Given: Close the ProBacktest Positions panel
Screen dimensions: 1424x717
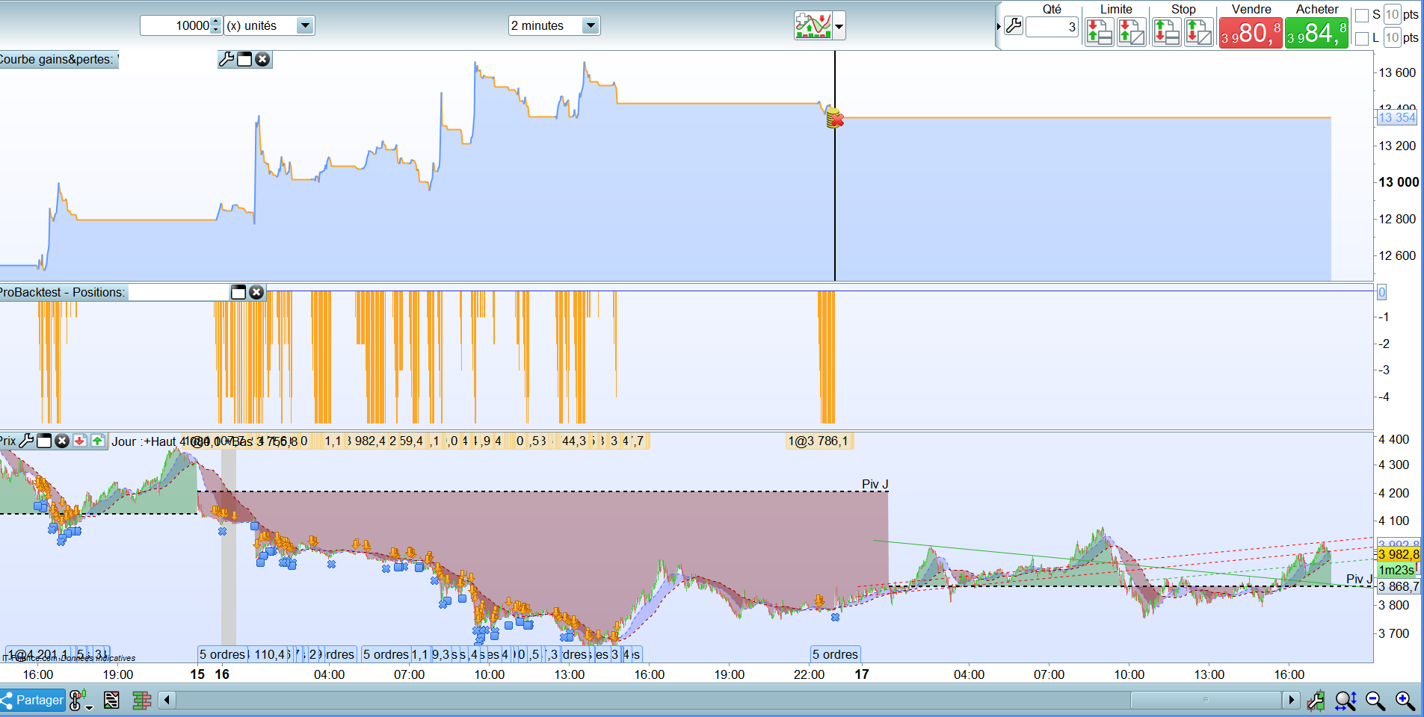Looking at the screenshot, I should coord(256,292).
